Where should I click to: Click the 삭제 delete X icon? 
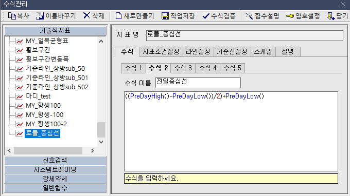click(86, 16)
